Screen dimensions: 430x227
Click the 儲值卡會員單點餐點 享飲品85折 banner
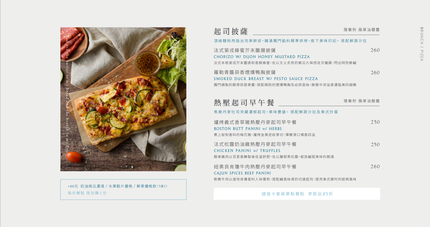pyautogui.click(x=297, y=194)
